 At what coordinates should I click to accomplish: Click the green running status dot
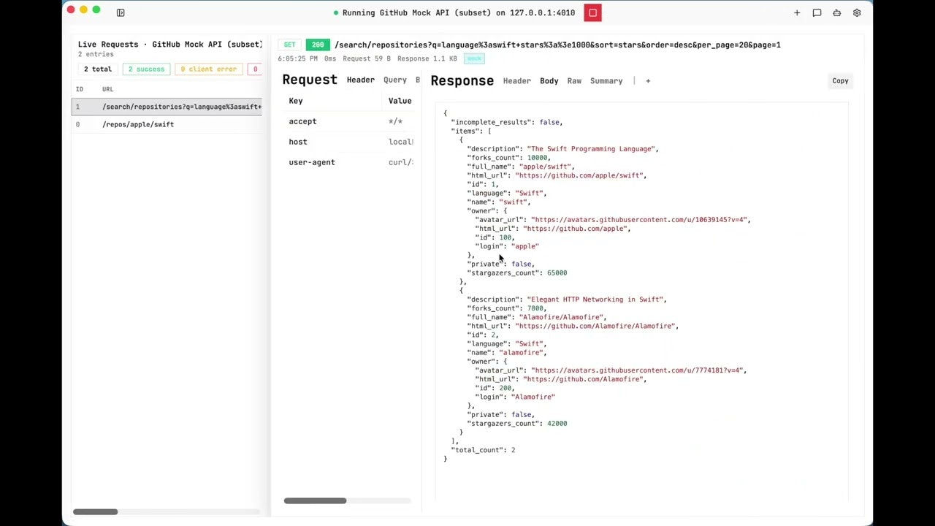point(336,12)
